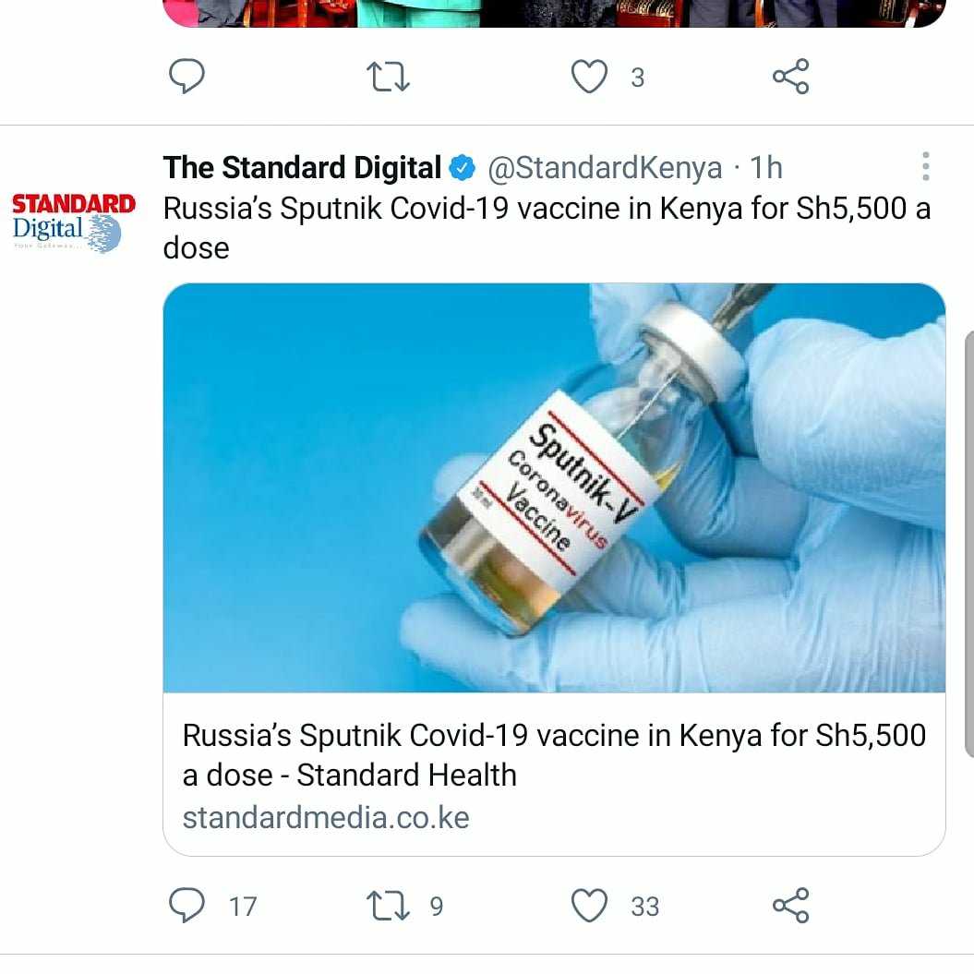Share the upper tweet

tap(791, 77)
